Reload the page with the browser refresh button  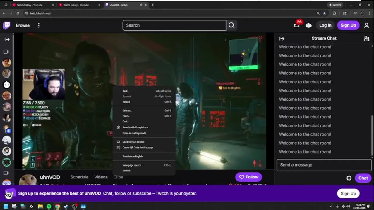18,13
